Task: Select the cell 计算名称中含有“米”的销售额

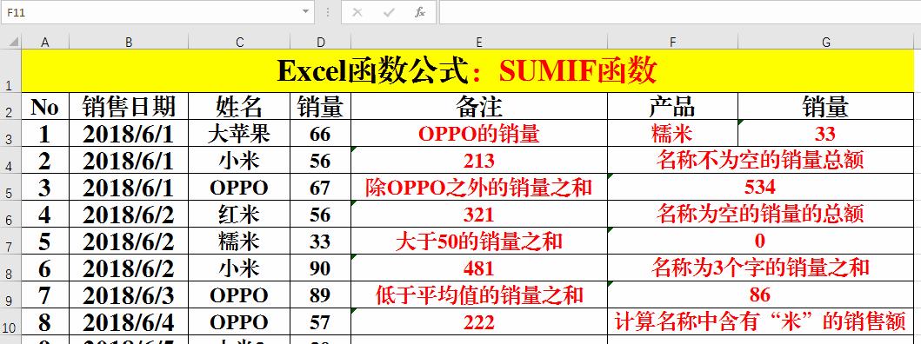Action: click(x=761, y=321)
